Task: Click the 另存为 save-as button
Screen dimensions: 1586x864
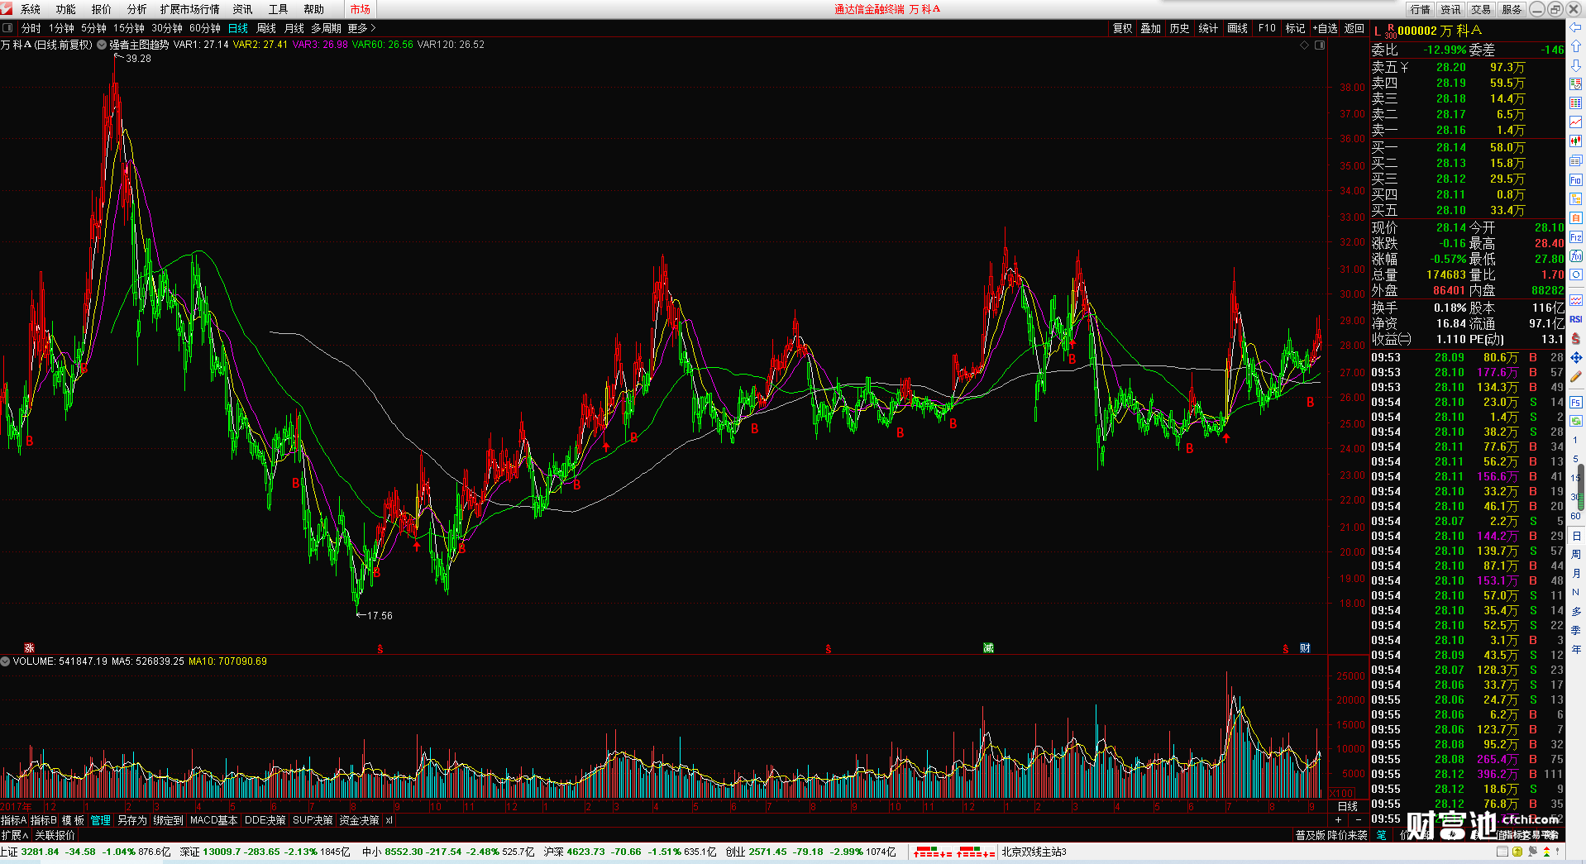Action: coord(132,820)
